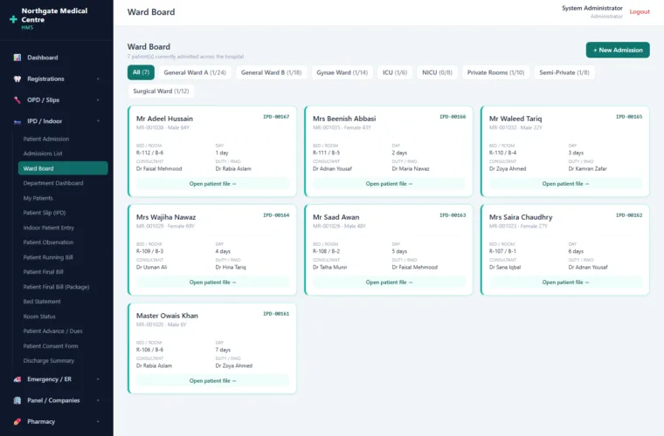
Task: Log out using the Logout link
Action: [x=640, y=12]
